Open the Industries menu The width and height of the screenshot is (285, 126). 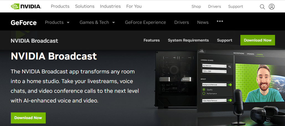point(110,6)
